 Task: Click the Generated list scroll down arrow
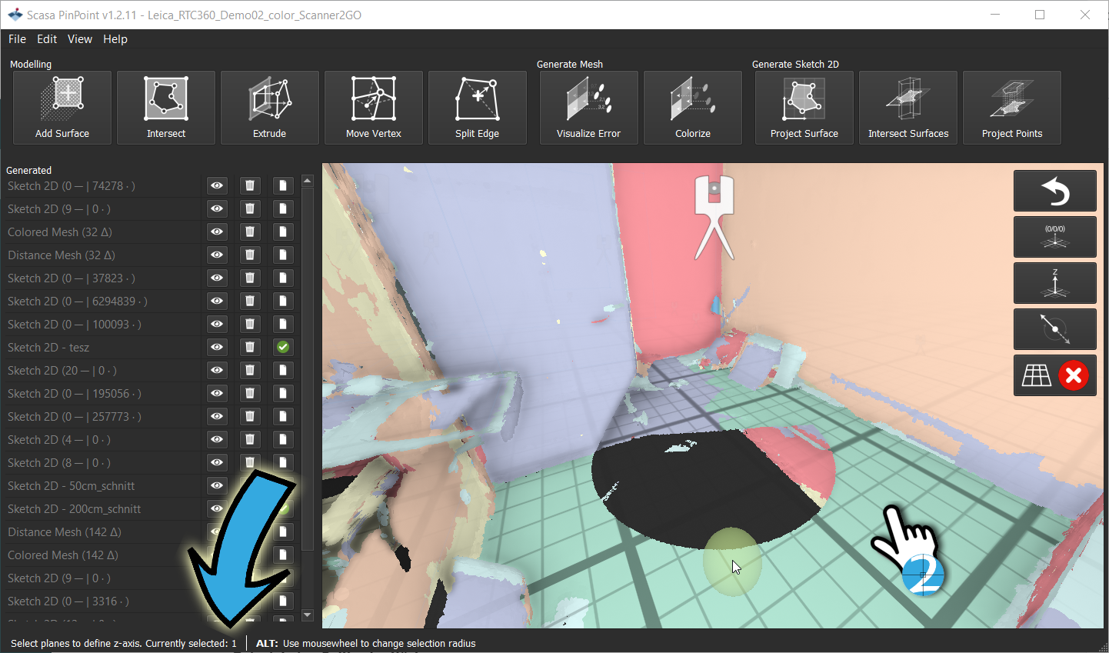pos(308,615)
